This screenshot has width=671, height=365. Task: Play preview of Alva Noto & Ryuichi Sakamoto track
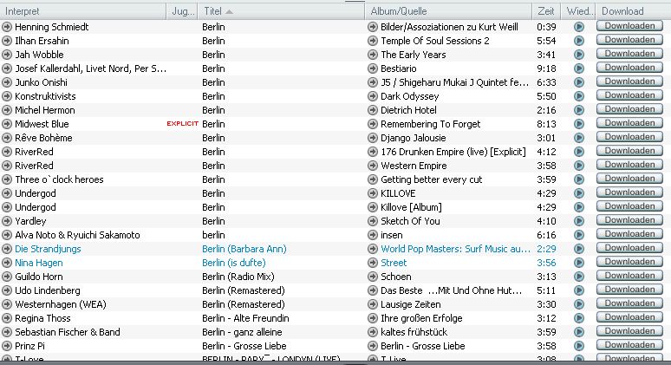pos(579,235)
